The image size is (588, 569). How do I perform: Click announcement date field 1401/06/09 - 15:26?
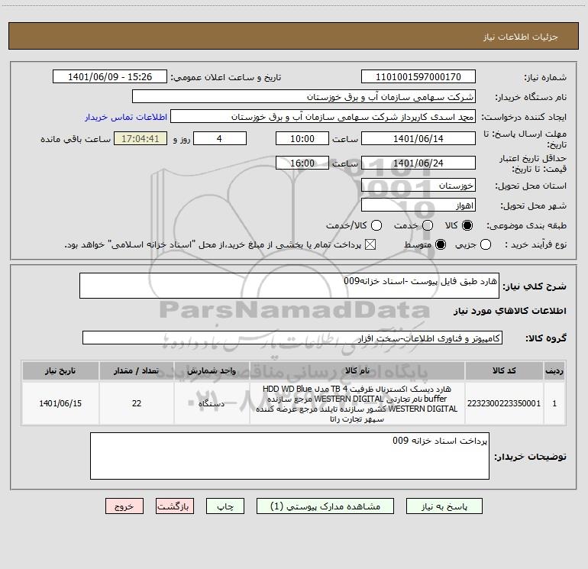(110, 77)
